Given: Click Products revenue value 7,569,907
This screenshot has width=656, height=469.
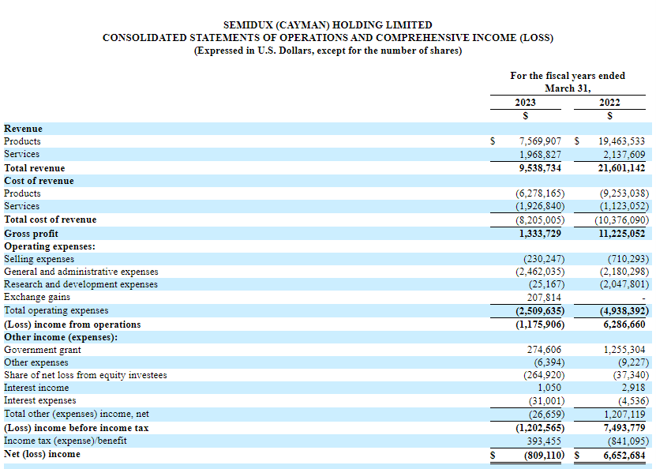Looking at the screenshot, I should point(540,141).
